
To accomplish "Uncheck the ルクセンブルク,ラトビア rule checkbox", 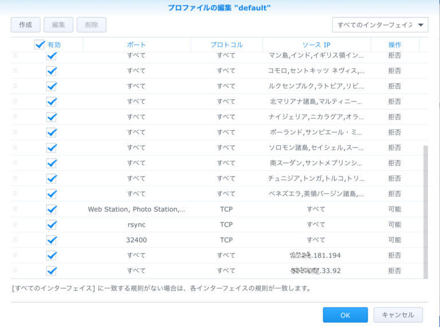I will [52, 86].
